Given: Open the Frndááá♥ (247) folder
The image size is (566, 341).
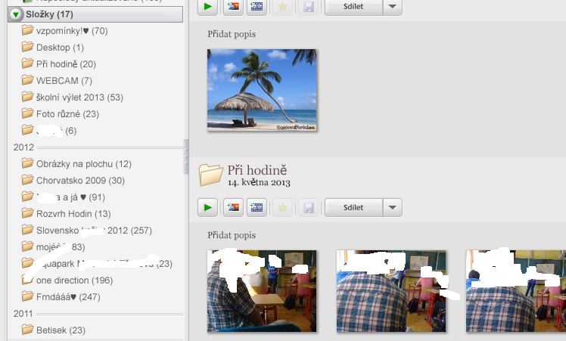Looking at the screenshot, I should [68, 297].
